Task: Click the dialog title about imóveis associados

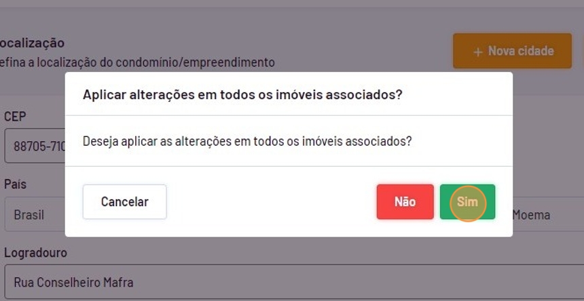Action: [242, 94]
